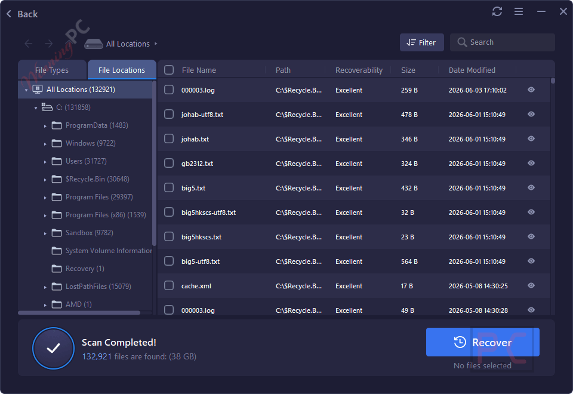Click the Program Files (29397) folder icon
Image resolution: width=573 pixels, height=394 pixels.
coord(57,197)
